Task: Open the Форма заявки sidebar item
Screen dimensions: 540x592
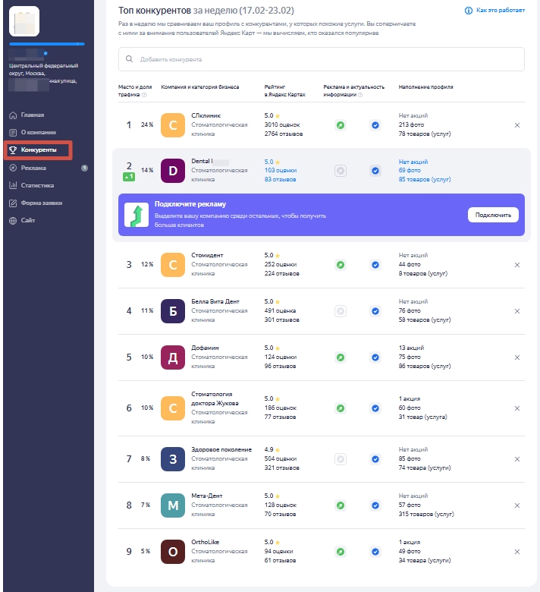Action: [36, 203]
